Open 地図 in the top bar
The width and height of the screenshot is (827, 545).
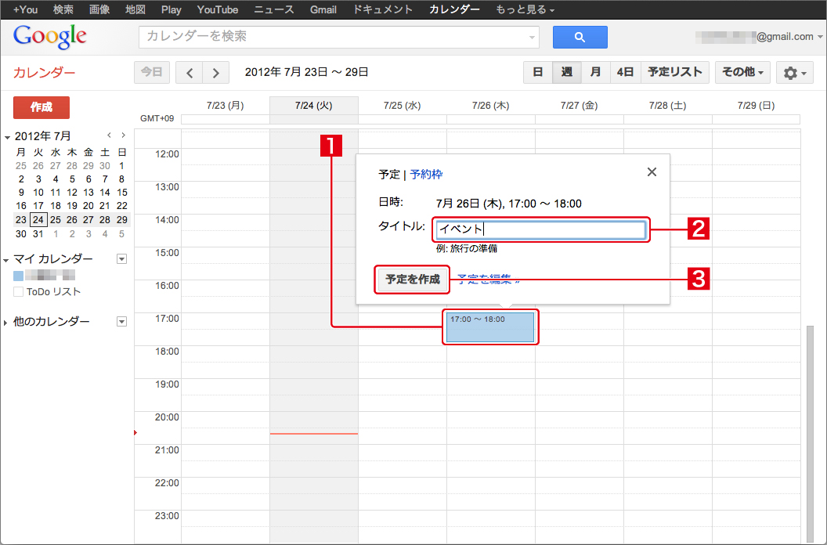(135, 9)
